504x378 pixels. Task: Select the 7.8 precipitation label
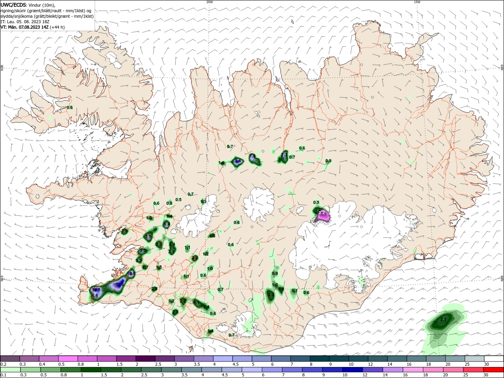click(x=253, y=157)
